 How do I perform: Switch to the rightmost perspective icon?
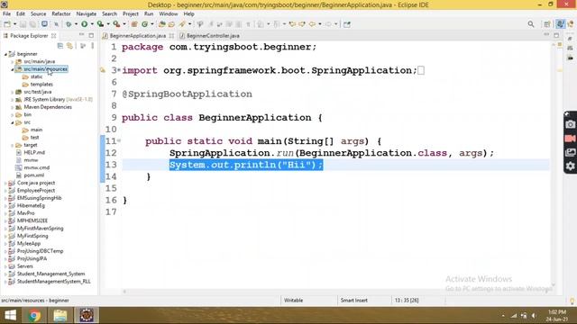(571, 24)
